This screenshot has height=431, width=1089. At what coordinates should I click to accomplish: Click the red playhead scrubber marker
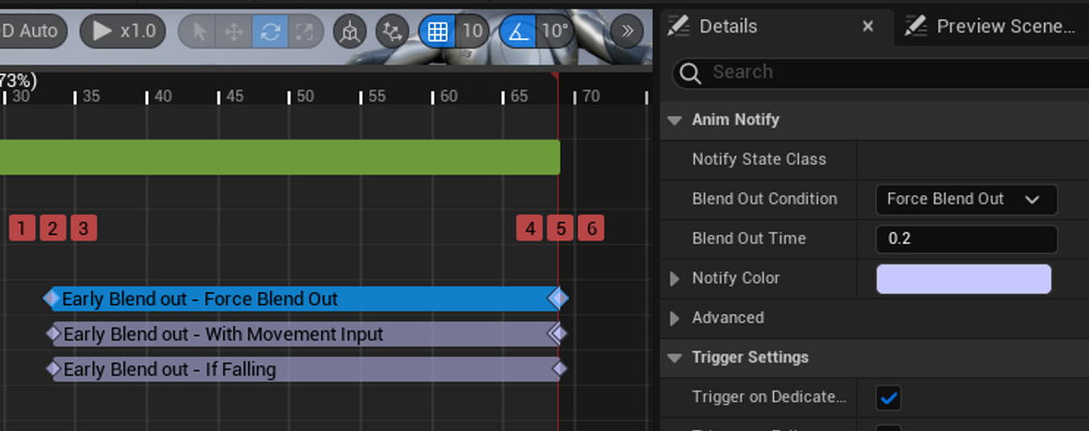[x=554, y=77]
